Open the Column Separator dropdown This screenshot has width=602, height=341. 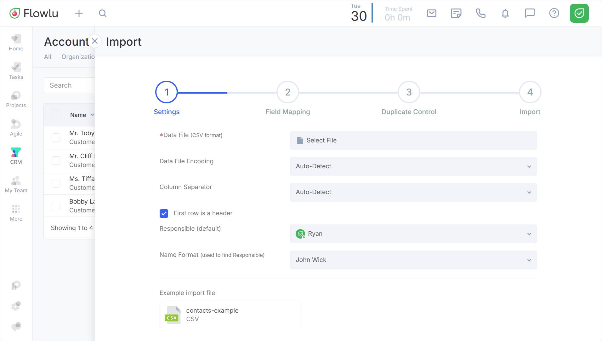[413, 192]
